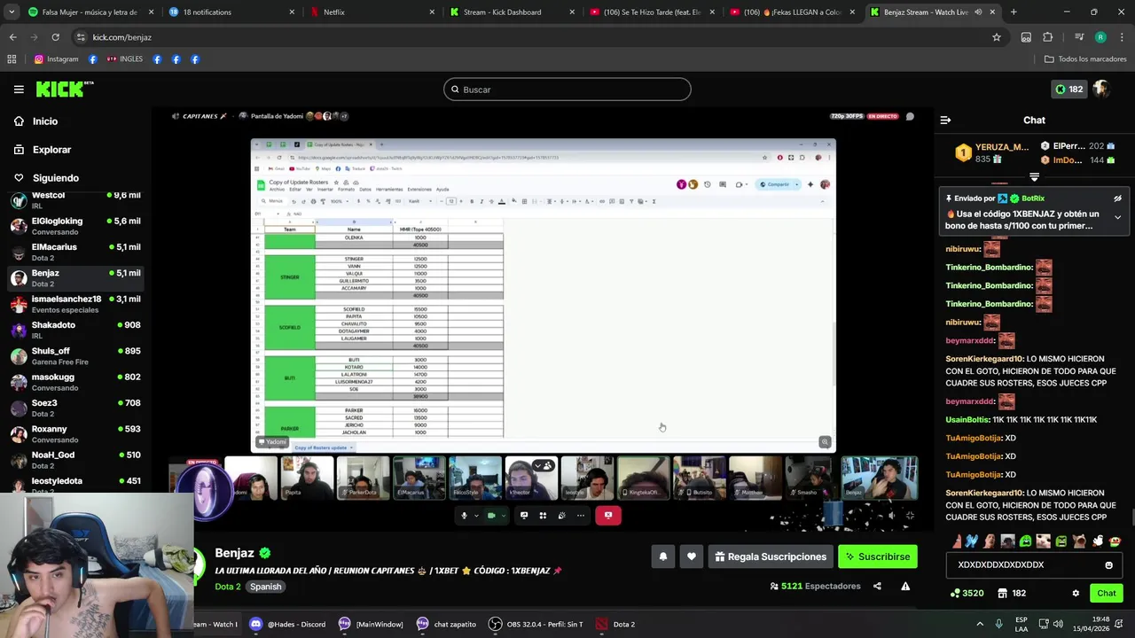Click the ESP LAA keyboard language indicator
Screen dimensions: 1135x638
[1021, 624]
